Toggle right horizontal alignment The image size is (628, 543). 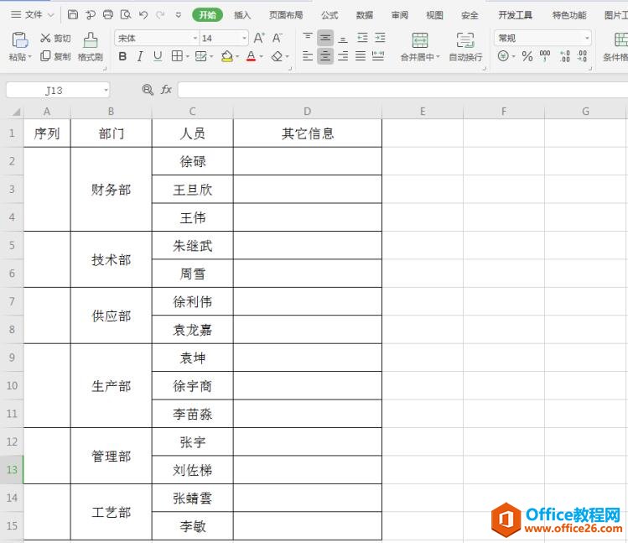343,55
